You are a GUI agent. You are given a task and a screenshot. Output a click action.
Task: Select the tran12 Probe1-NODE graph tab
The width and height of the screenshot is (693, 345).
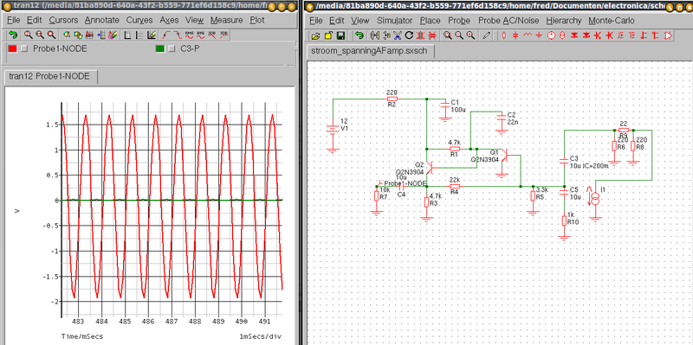tap(49, 77)
